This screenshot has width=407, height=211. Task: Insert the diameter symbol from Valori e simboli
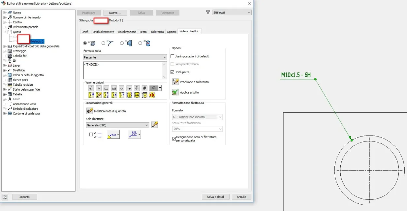pyautogui.click(x=91, y=88)
